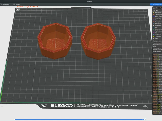Select the left nonagon bowl on the plate
162x121 pixels.
(55, 41)
